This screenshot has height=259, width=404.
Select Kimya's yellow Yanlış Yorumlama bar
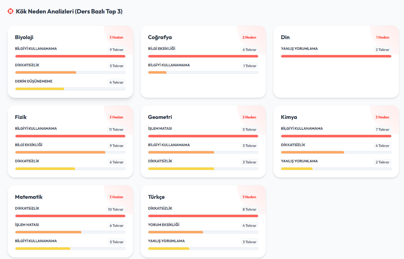point(297,169)
